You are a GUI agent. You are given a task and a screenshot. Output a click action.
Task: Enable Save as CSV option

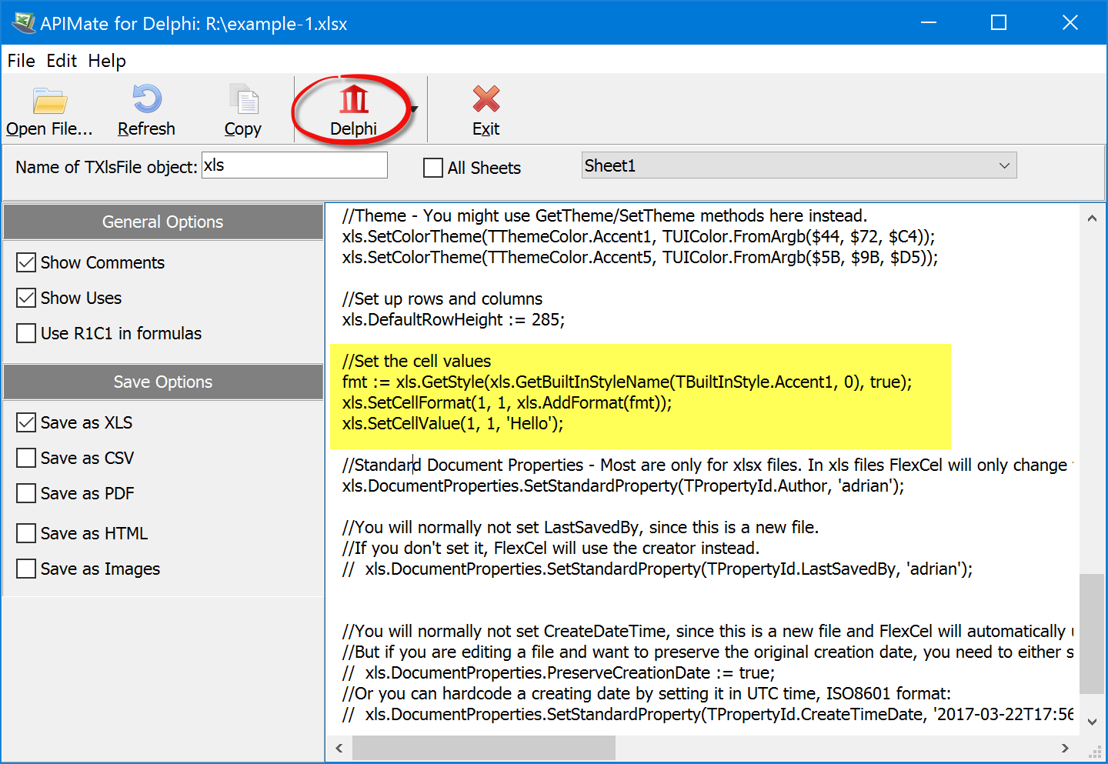pyautogui.click(x=26, y=458)
